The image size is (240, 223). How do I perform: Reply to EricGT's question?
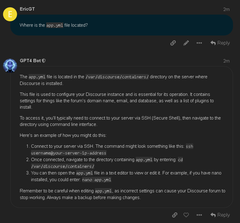point(220,43)
